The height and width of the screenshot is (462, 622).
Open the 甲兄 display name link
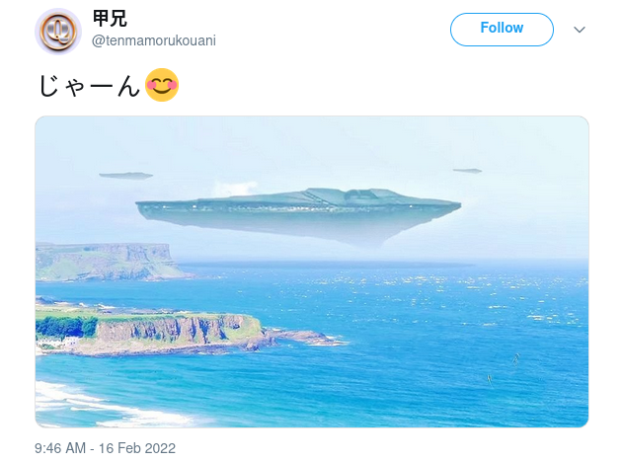click(x=110, y=18)
